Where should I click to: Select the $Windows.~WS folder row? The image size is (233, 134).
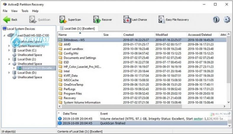click(142, 40)
